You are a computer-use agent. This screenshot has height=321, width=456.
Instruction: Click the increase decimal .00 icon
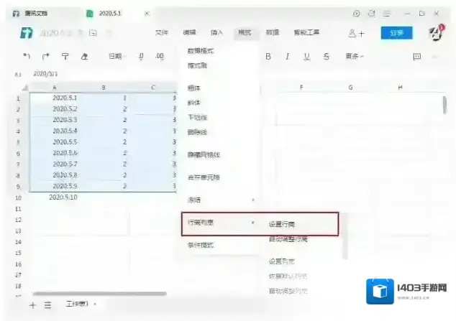160,56
